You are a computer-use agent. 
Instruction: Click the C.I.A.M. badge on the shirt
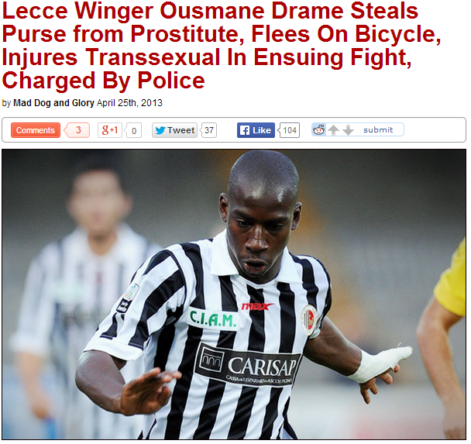pos(212,319)
